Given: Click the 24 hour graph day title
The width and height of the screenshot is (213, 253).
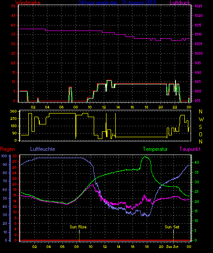Looking at the screenshot, I should point(117,3).
